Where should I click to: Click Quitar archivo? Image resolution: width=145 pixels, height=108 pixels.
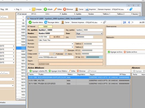click(x=130, y=52)
